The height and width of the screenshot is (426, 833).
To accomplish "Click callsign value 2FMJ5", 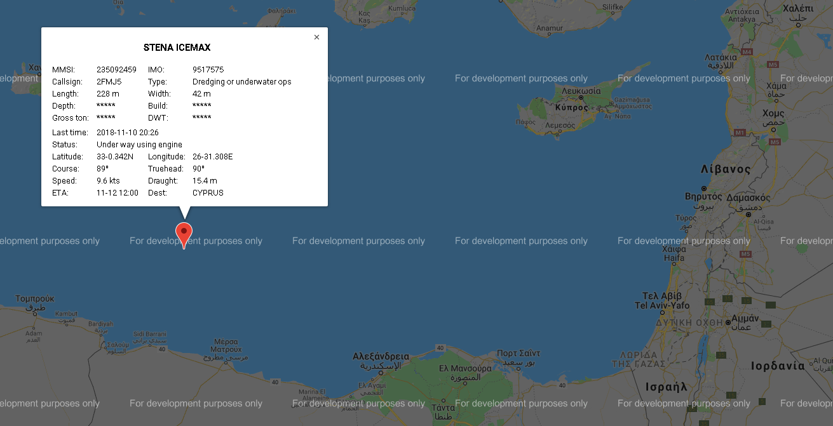I will (109, 82).
